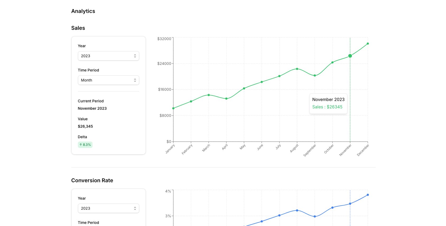Click the Conversion Rate section heading
This screenshot has width=446, height=226.
coord(92,180)
